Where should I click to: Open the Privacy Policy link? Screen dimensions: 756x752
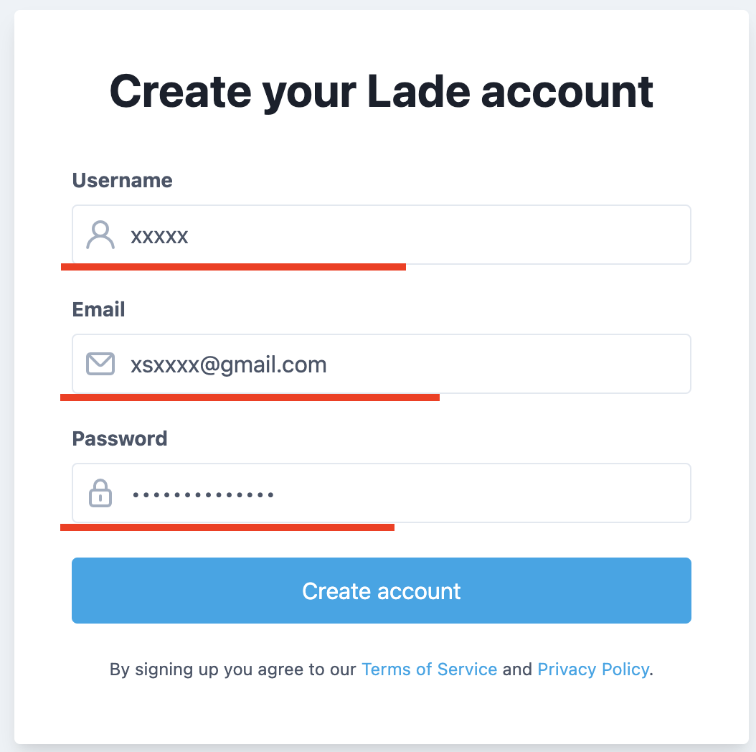pos(593,669)
